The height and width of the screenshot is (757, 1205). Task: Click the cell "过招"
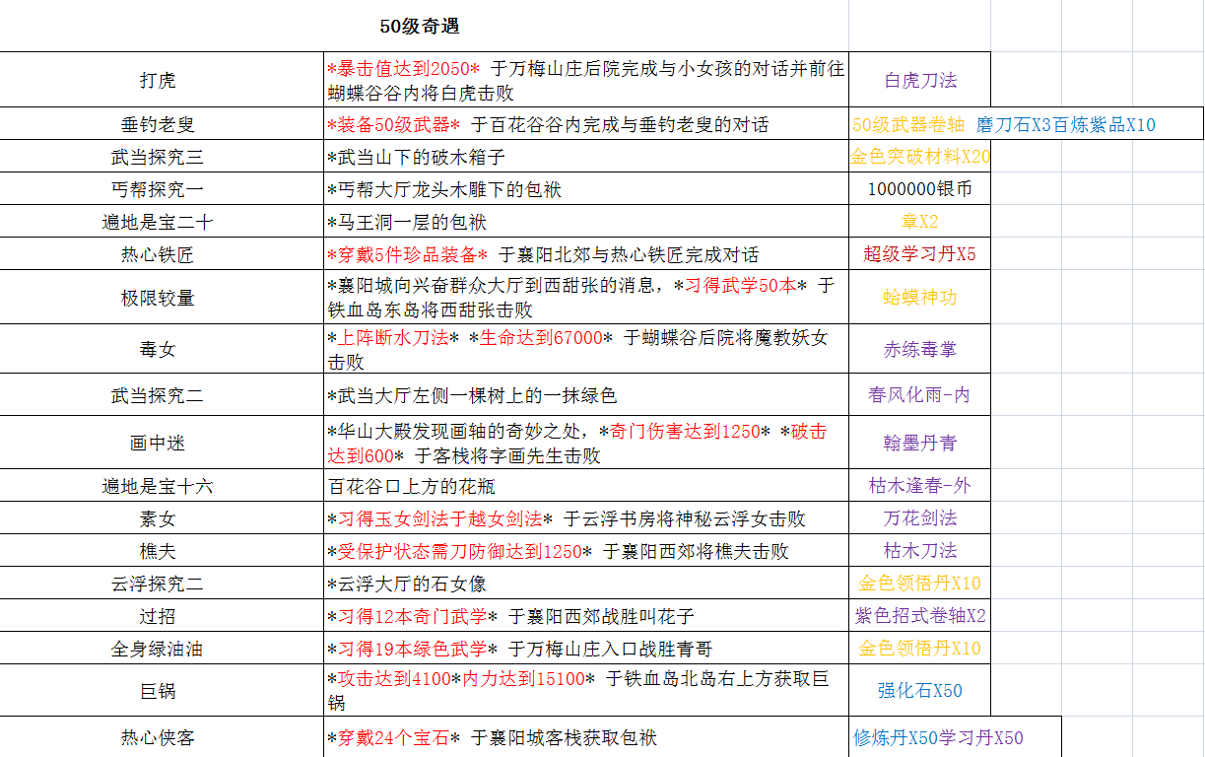click(158, 616)
